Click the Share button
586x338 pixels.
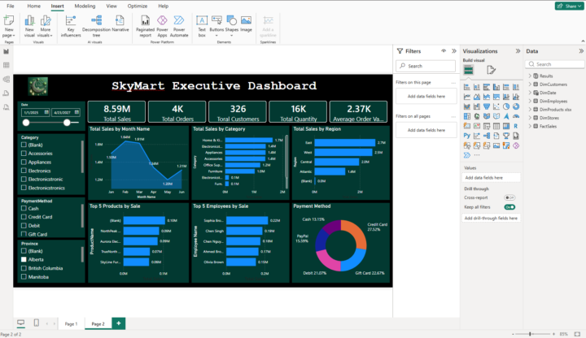(x=569, y=6)
